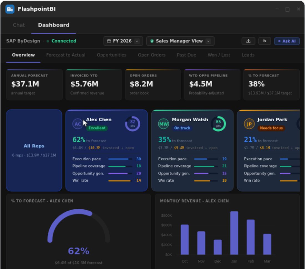Expand the FY 2026 chevron arrow
This screenshot has height=269, width=305.
click(x=137, y=41)
